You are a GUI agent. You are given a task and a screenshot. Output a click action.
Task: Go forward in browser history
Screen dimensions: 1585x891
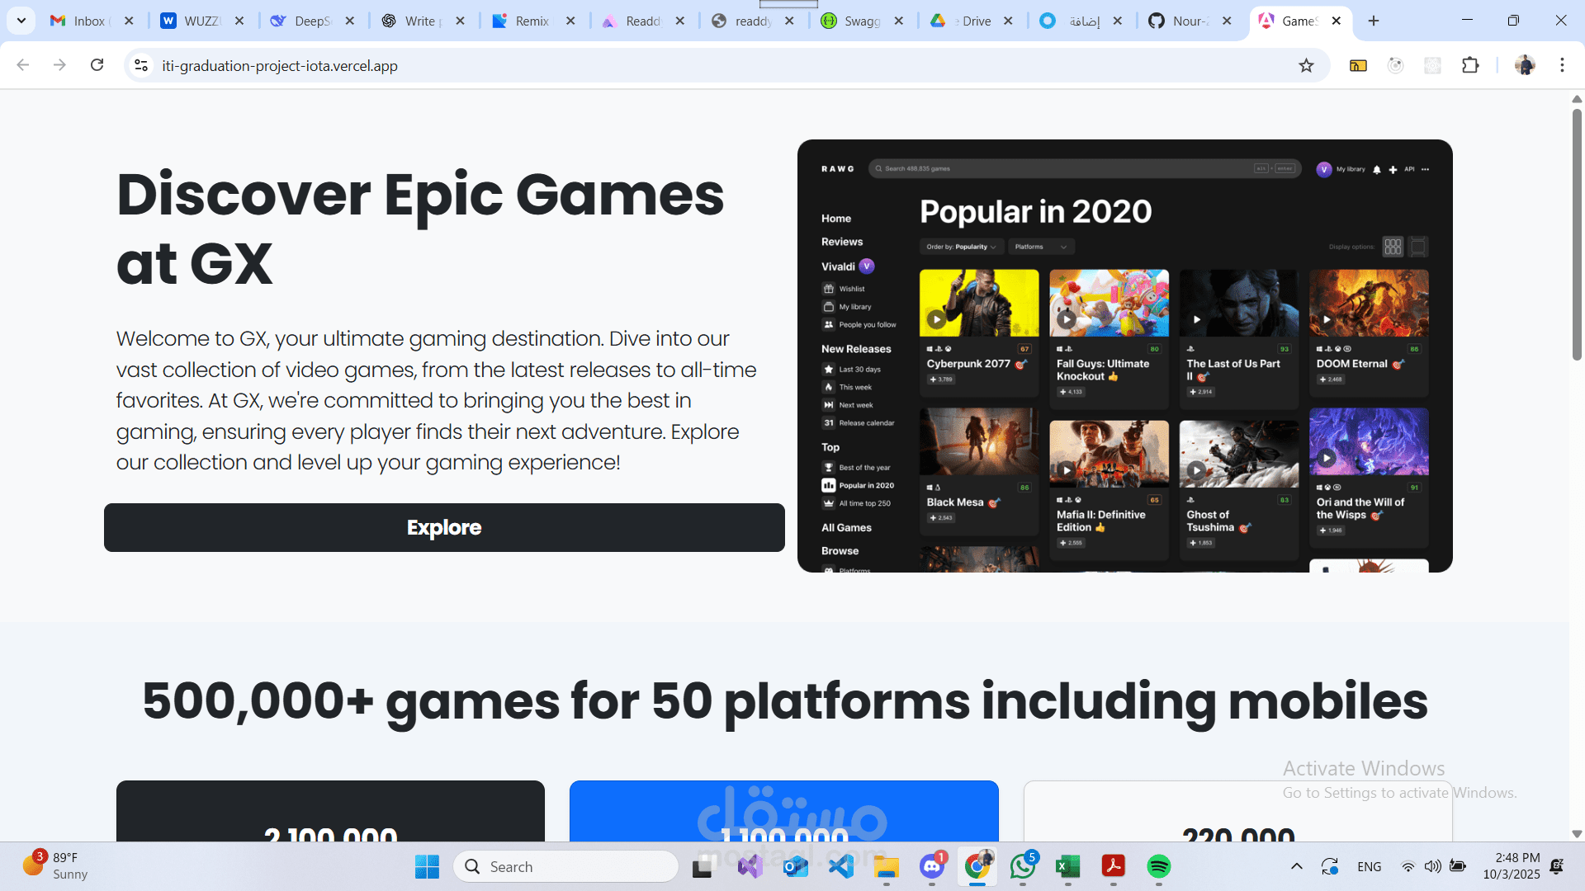[x=59, y=65]
